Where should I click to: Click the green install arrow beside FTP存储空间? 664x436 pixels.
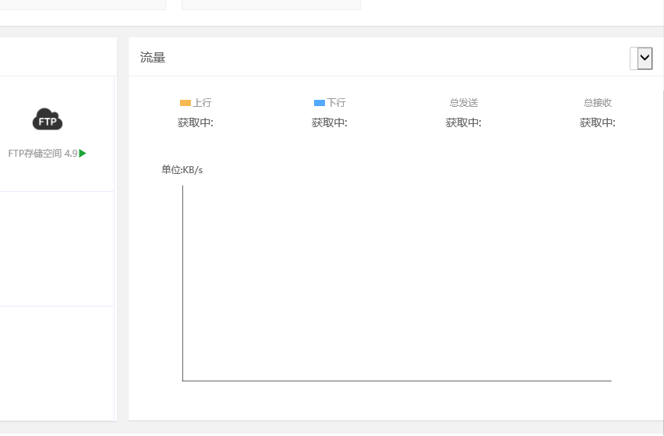[x=83, y=154]
